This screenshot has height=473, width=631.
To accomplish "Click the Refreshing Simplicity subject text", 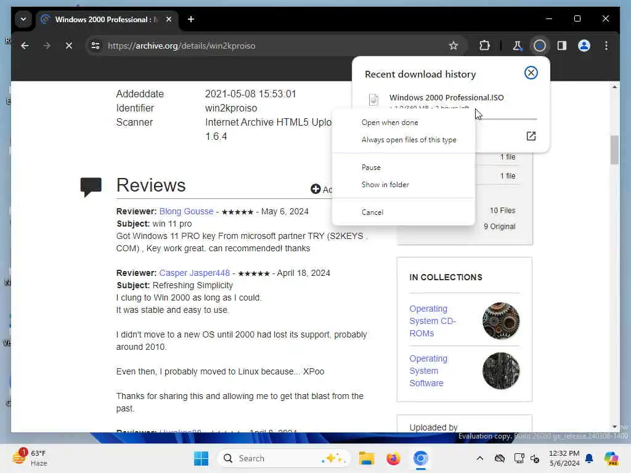I will point(193,285).
